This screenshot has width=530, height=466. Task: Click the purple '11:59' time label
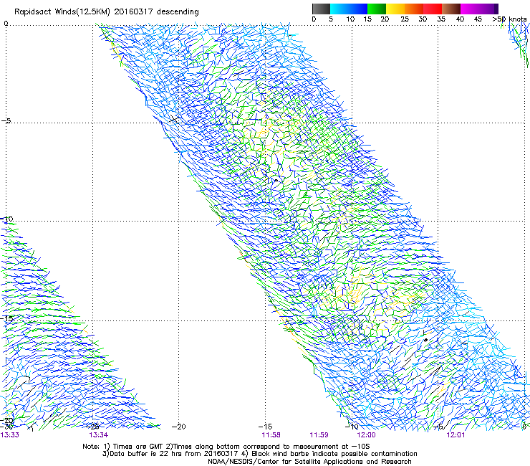click(x=319, y=435)
